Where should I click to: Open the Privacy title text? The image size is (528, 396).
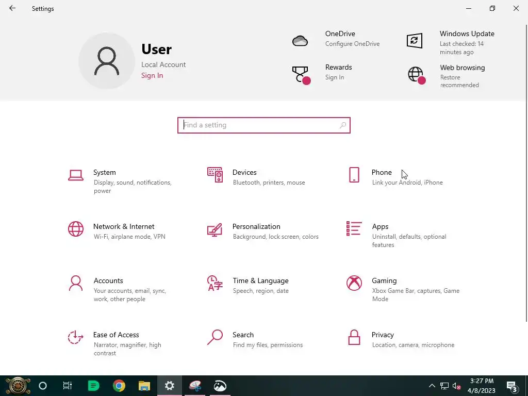point(383,335)
